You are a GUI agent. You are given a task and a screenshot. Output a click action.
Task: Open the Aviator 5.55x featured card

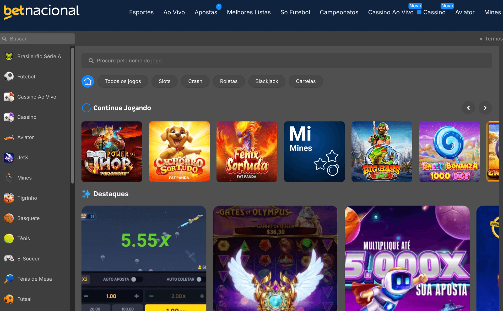coord(144,258)
